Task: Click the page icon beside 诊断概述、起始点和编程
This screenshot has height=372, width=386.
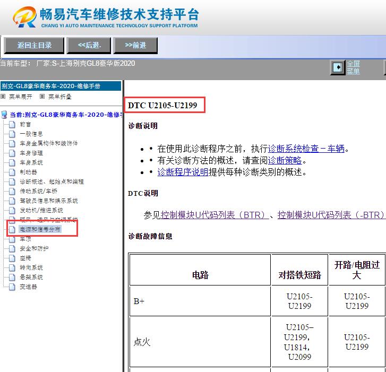Action: point(12,182)
